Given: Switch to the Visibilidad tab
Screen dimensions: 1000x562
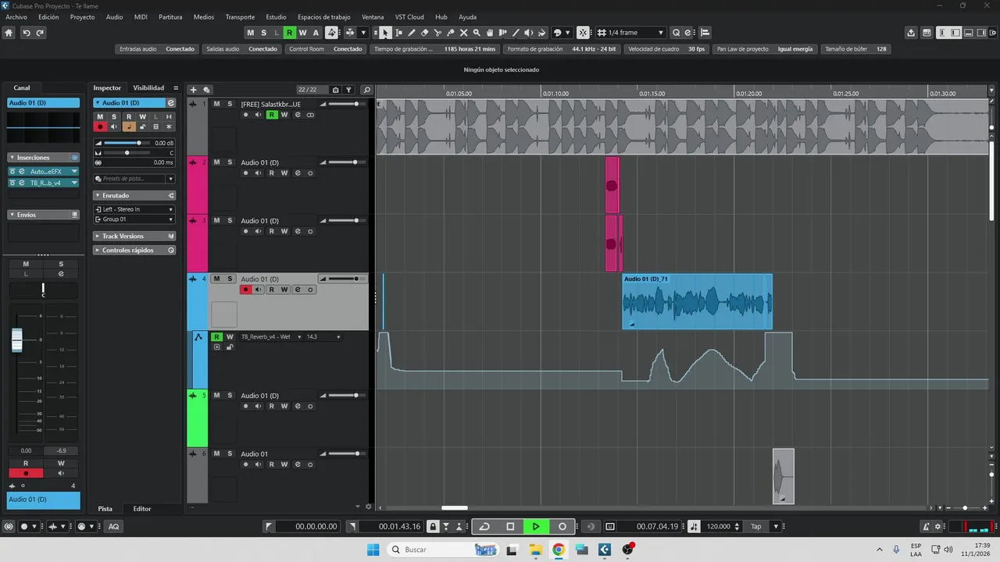Looking at the screenshot, I should click(x=148, y=88).
